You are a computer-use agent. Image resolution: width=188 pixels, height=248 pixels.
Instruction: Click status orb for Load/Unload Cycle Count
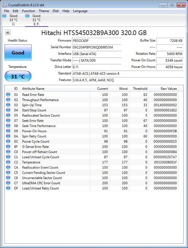(8, 157)
